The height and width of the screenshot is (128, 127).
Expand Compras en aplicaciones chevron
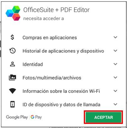coord(115,37)
